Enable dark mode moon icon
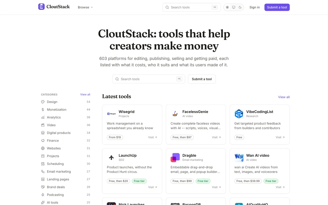 [240, 7]
